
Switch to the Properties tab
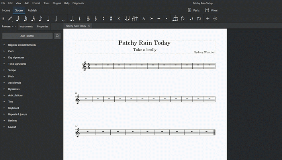point(43,27)
